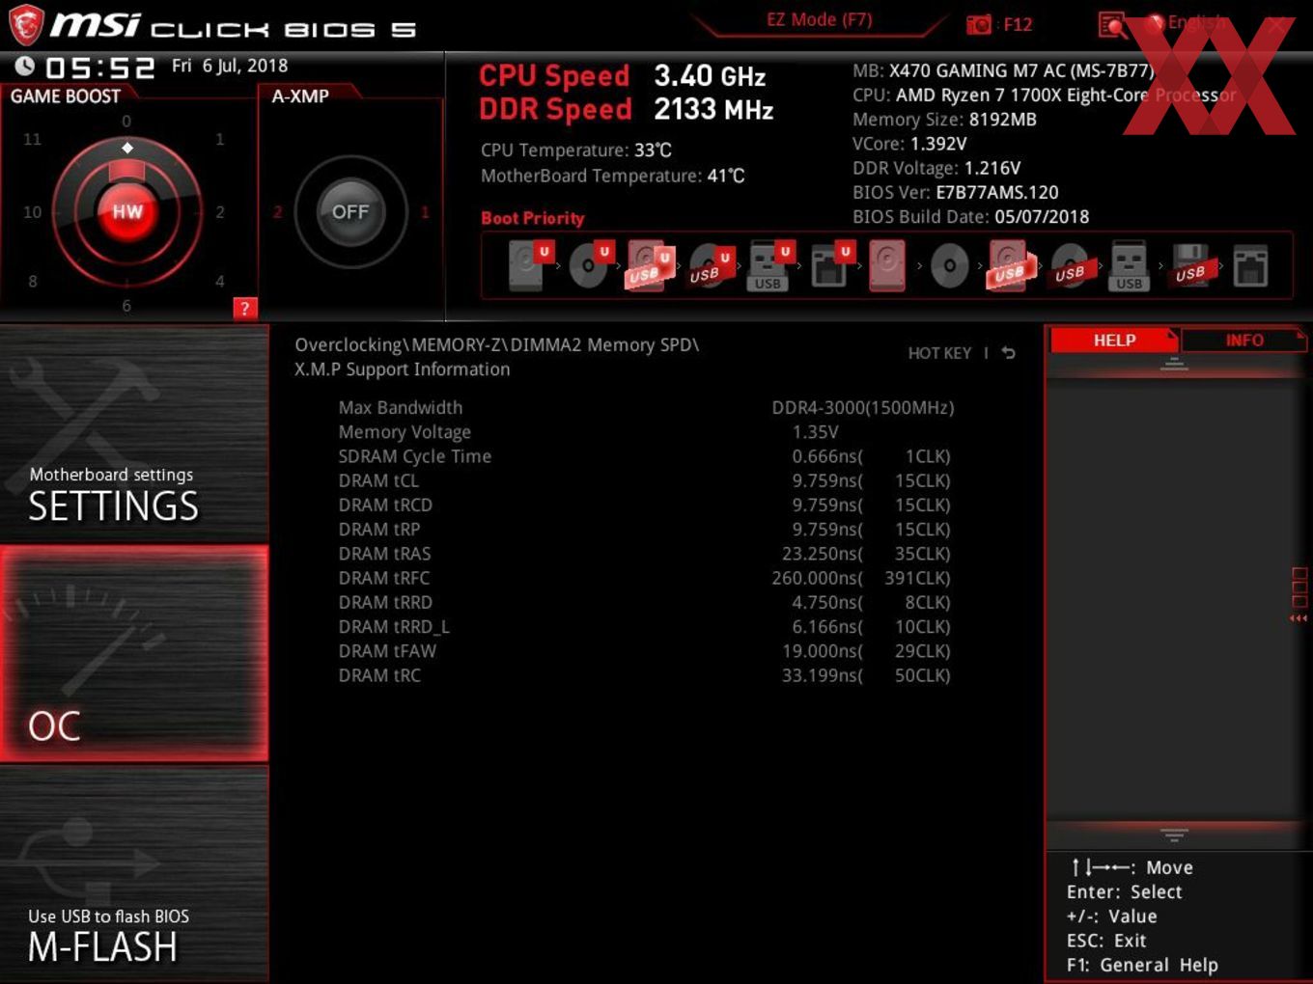Select the UEFI USB CD/DVD boot device icon
Image resolution: width=1313 pixels, height=984 pixels.
click(710, 265)
